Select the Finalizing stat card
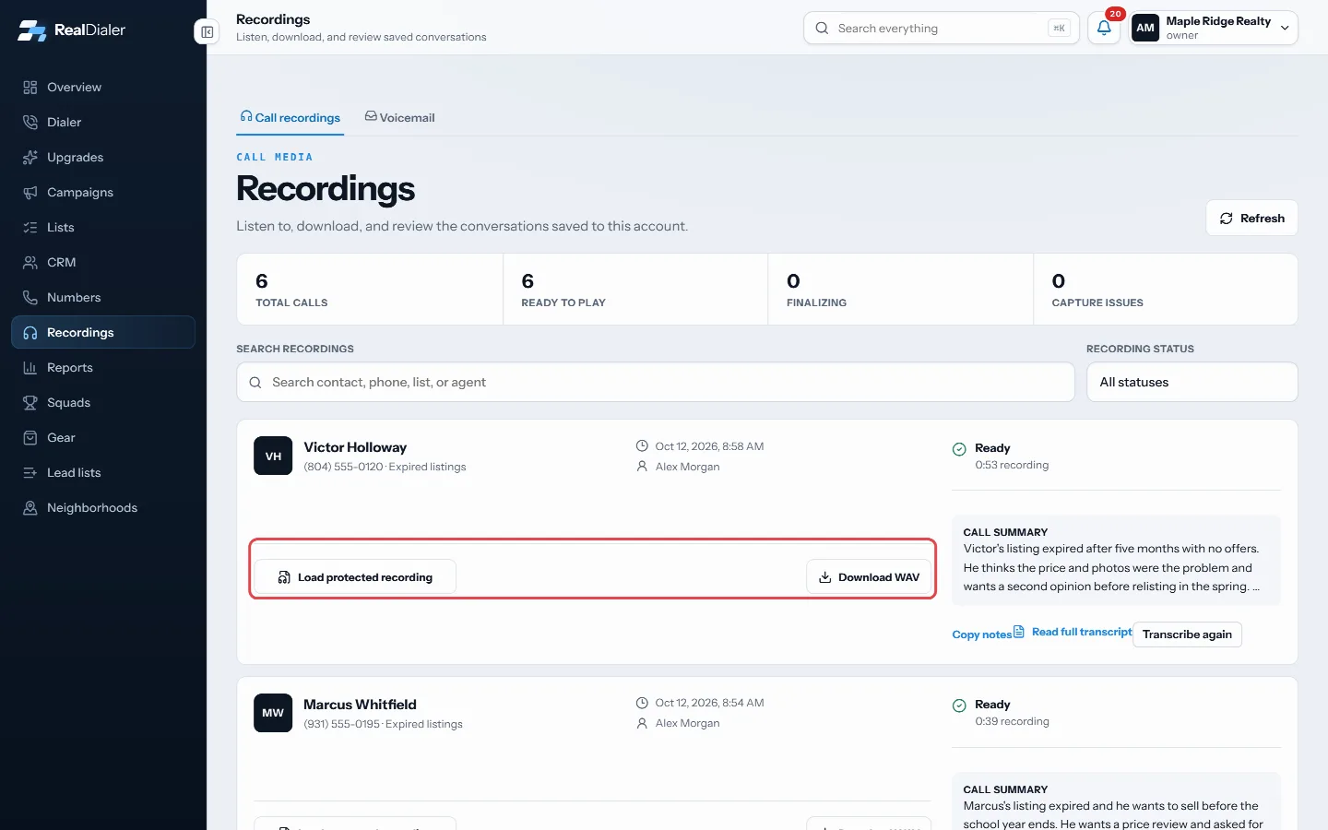The height and width of the screenshot is (830, 1328). (901, 290)
